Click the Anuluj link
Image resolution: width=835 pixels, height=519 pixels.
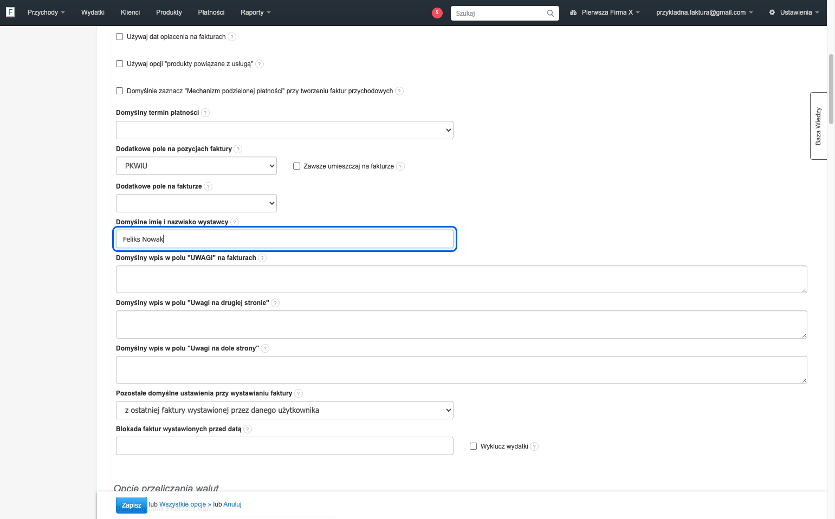click(x=232, y=504)
